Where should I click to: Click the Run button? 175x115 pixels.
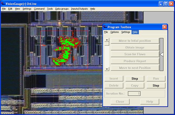click(156, 79)
